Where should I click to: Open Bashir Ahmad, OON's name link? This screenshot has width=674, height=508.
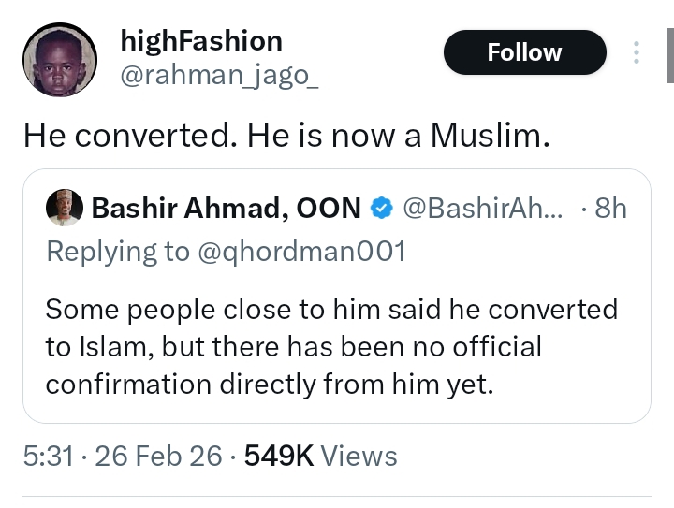pyautogui.click(x=226, y=209)
